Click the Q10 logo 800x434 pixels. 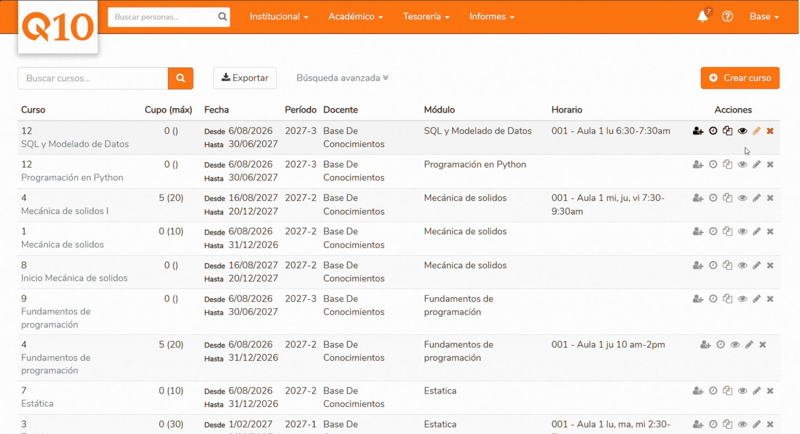pyautogui.click(x=58, y=27)
